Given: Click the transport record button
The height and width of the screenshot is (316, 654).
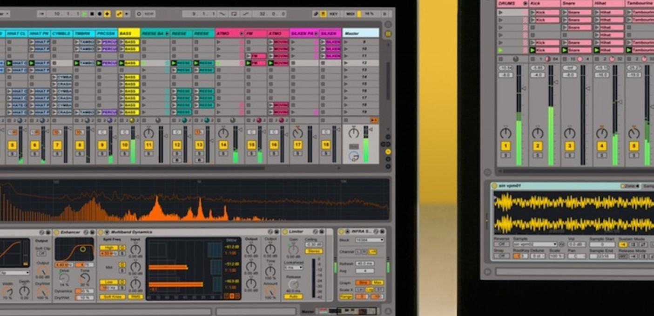Looking at the screenshot, I should point(100,14).
